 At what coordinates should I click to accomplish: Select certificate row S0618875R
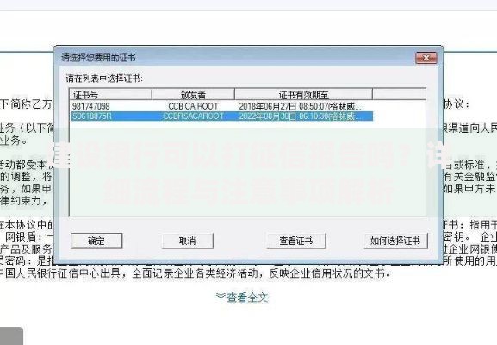pos(221,116)
